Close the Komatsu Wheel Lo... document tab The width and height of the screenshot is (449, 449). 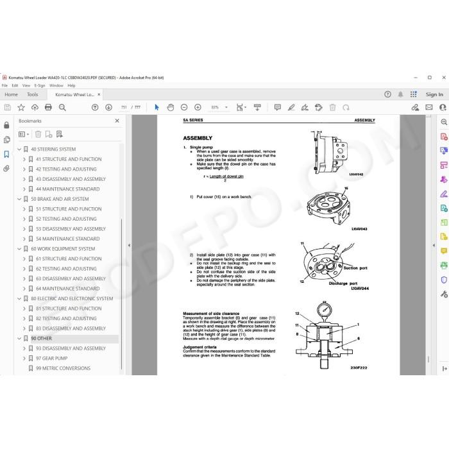[x=99, y=94]
